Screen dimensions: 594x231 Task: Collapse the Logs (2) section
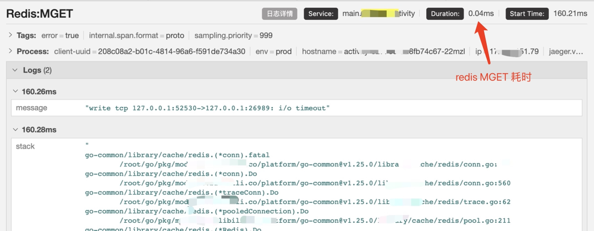click(15, 70)
